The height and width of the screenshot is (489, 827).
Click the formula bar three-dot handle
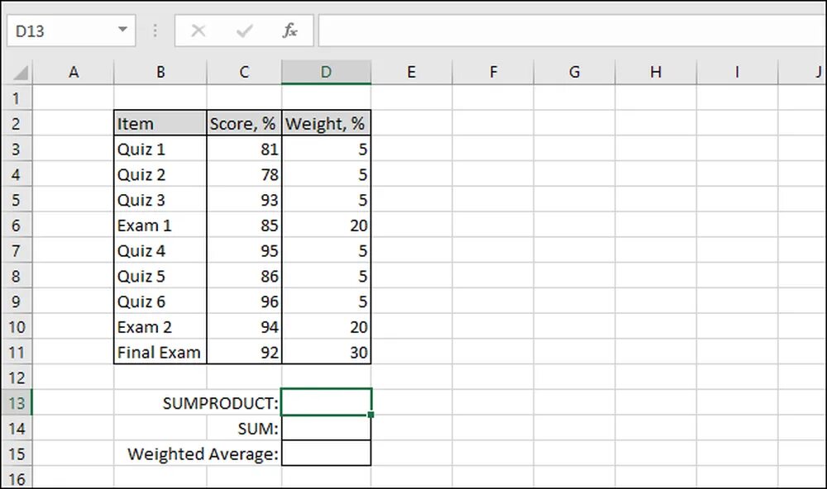[x=155, y=31]
